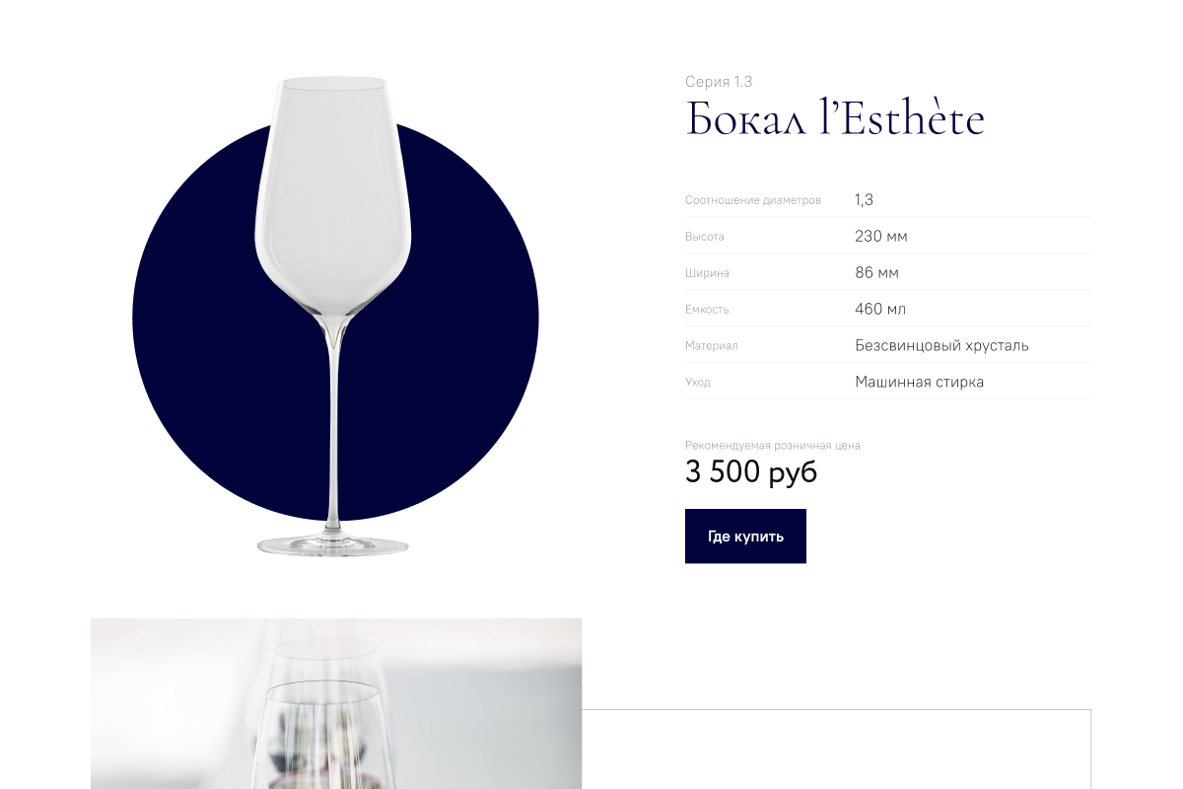Click the 460 мл capacity value
1183x789 pixels.
coord(880,310)
